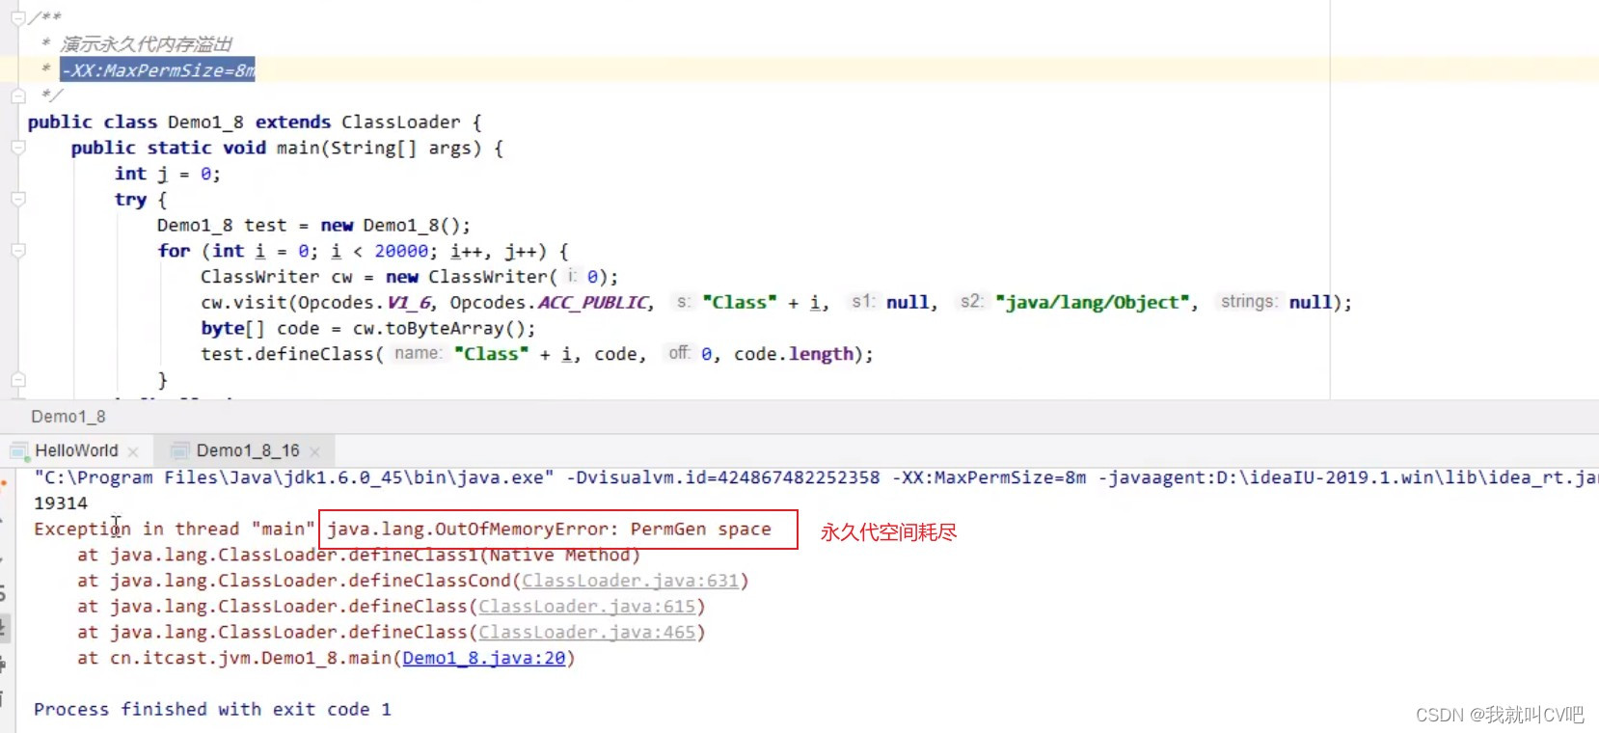Open ClassLoader.java:615 stack trace link
Screen dimensions: 1599x733
pyautogui.click(x=587, y=607)
